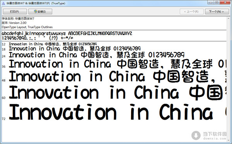Click the shield icon on install button

point(36,11)
